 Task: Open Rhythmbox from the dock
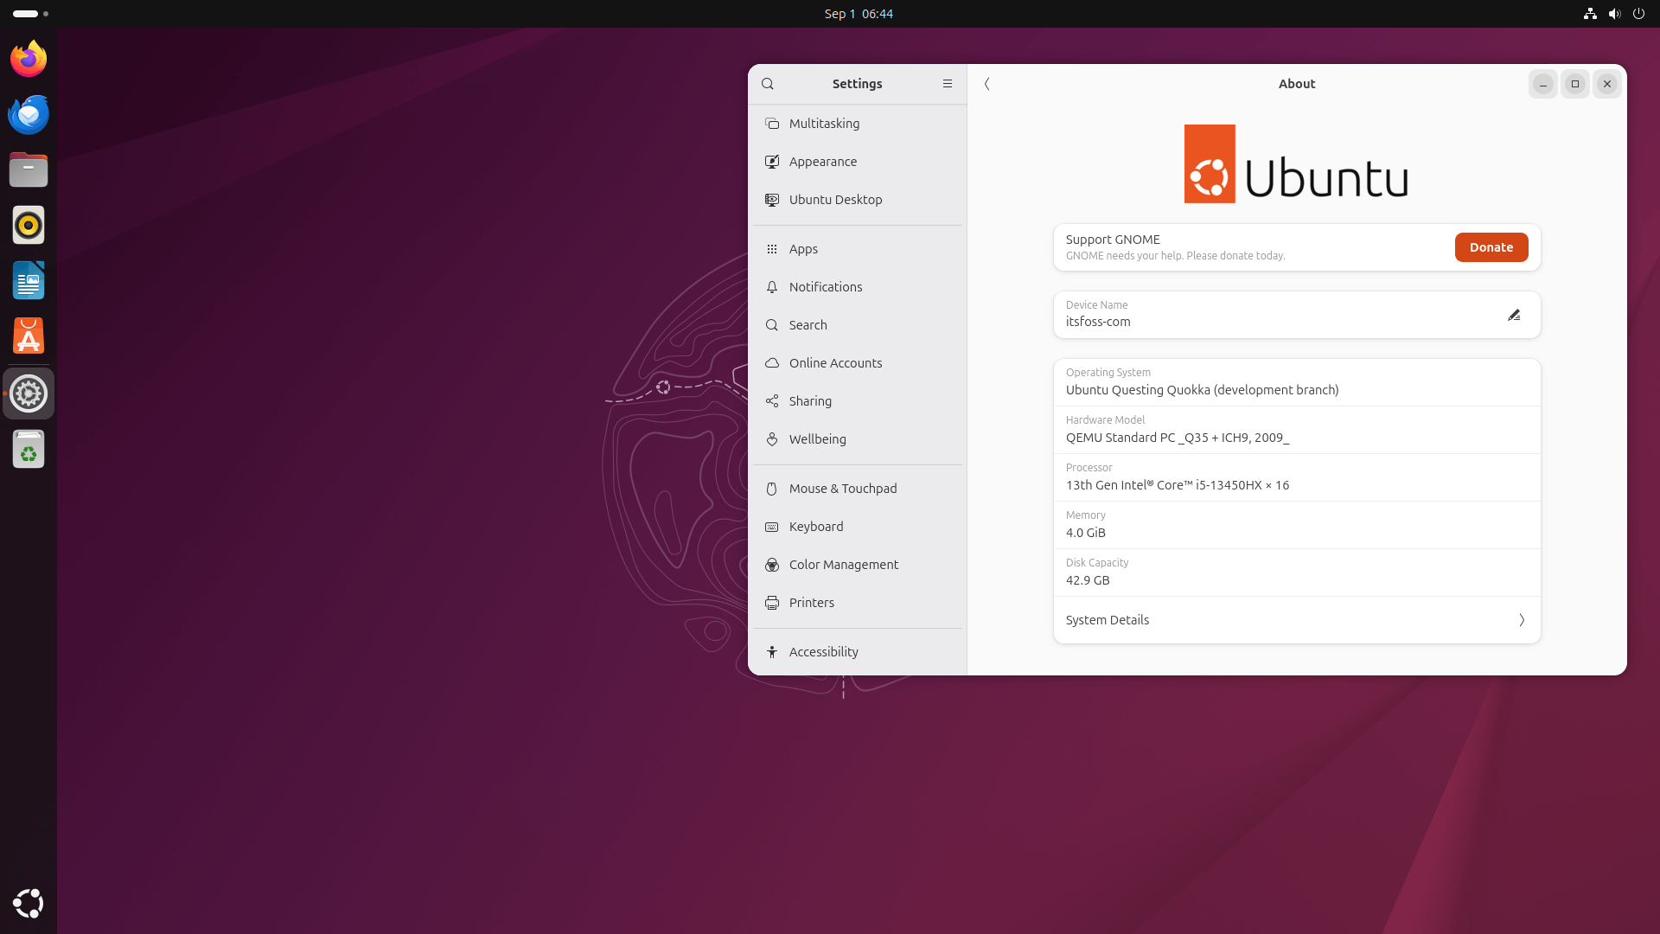click(28, 225)
